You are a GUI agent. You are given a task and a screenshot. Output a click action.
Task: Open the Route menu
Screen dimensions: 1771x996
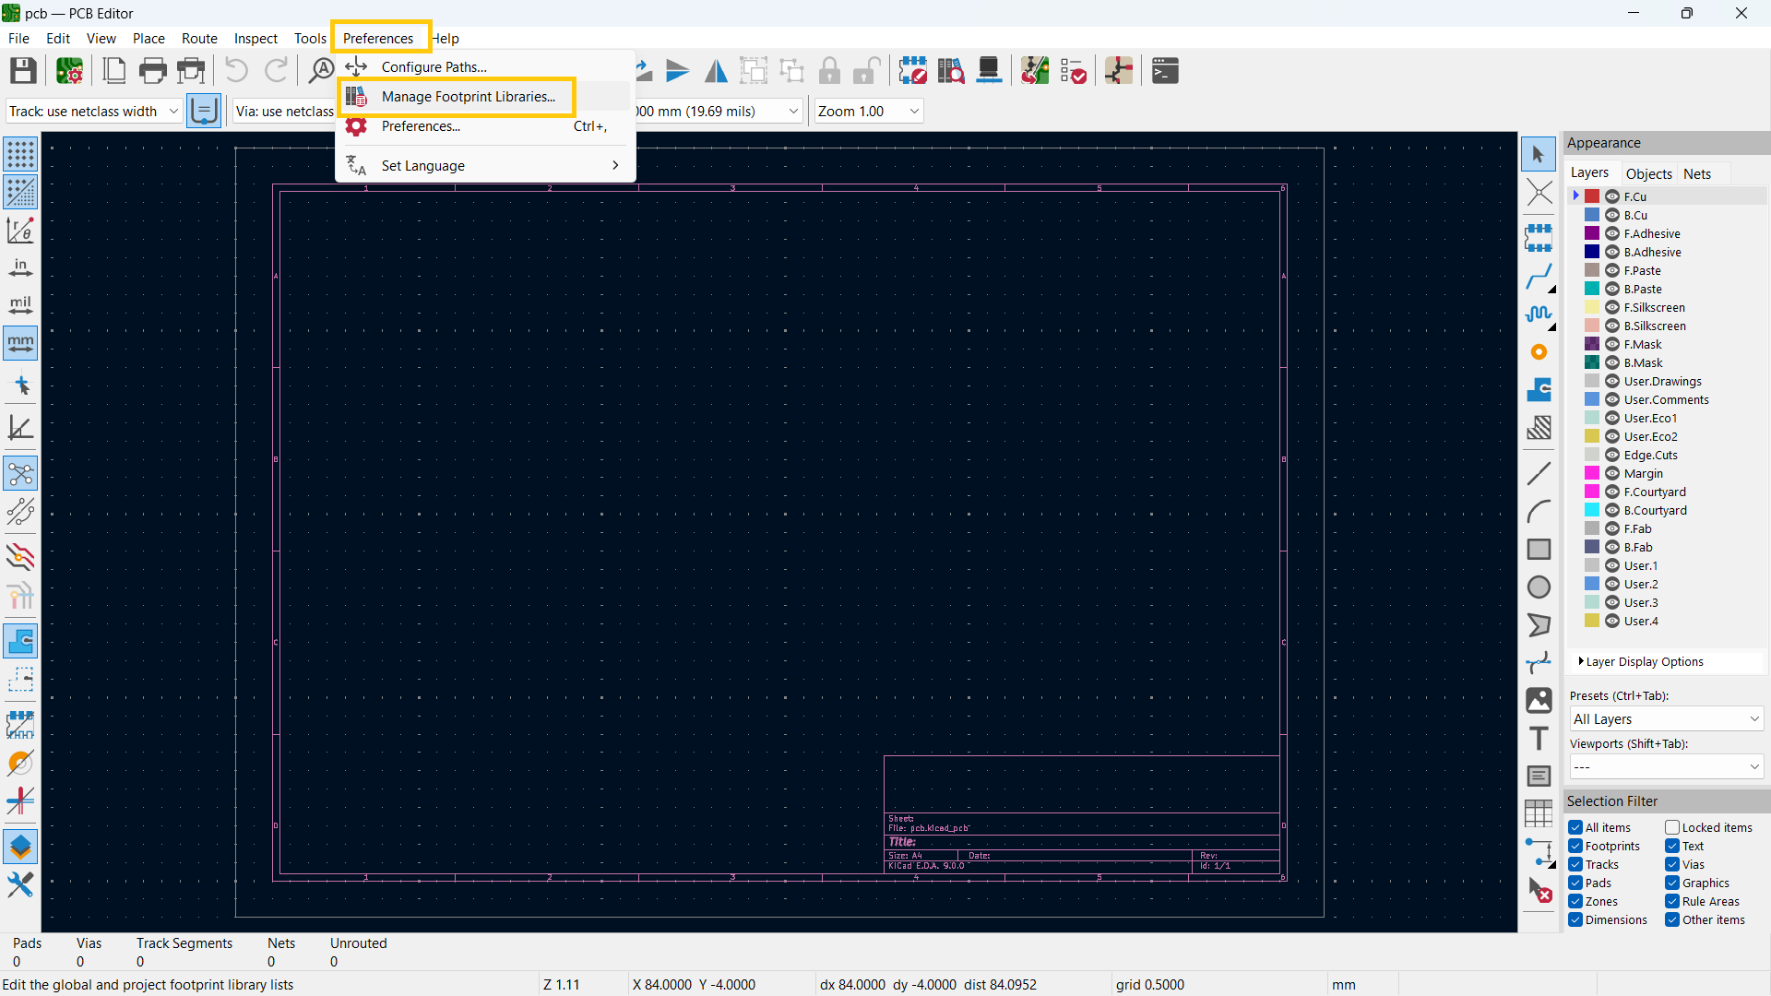click(x=199, y=38)
